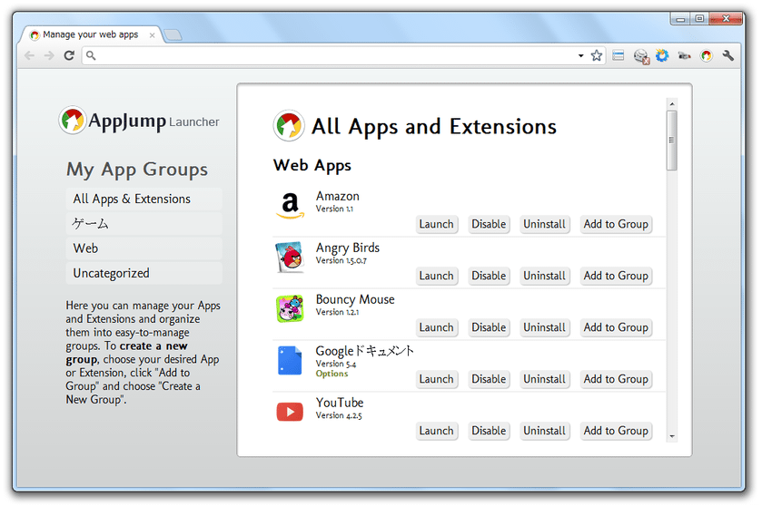Open Options for Google ドキュメント
This screenshot has width=762, height=506.
[332, 374]
